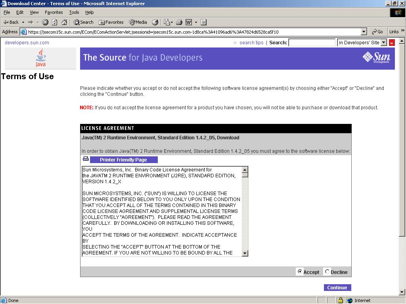Open the Mail toolbar icon
The height and width of the screenshot is (304, 406).
pyautogui.click(x=167, y=22)
